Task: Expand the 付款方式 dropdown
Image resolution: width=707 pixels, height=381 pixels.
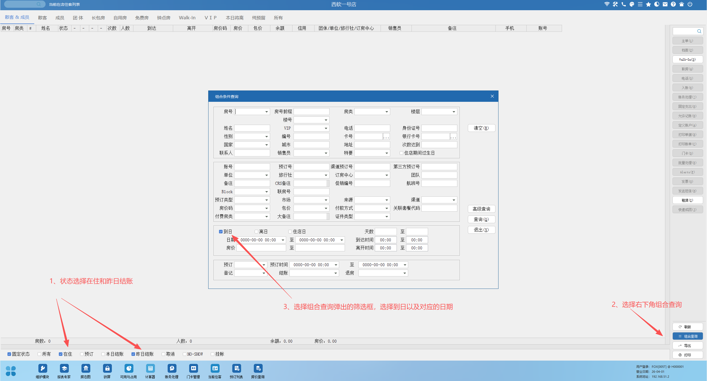Action: coord(387,208)
